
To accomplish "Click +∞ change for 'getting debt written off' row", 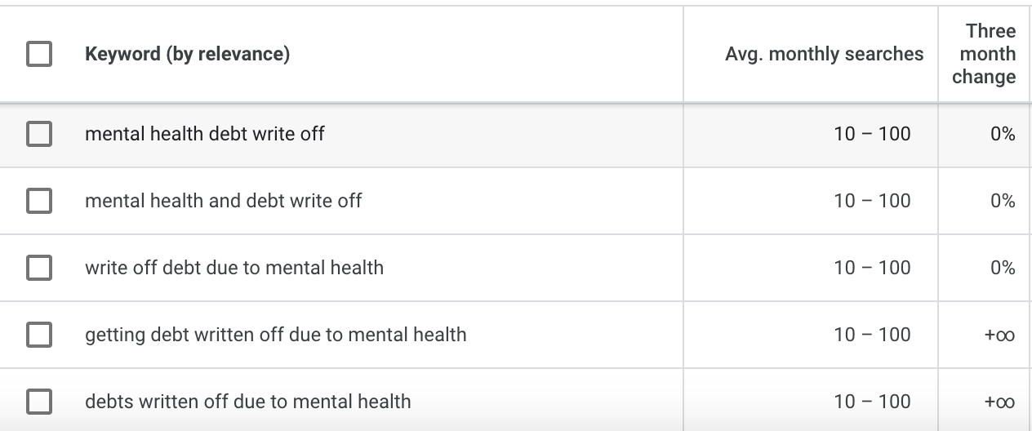I will click(x=999, y=335).
